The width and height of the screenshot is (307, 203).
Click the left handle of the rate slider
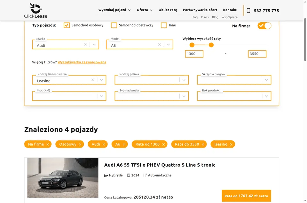(x=192, y=45)
